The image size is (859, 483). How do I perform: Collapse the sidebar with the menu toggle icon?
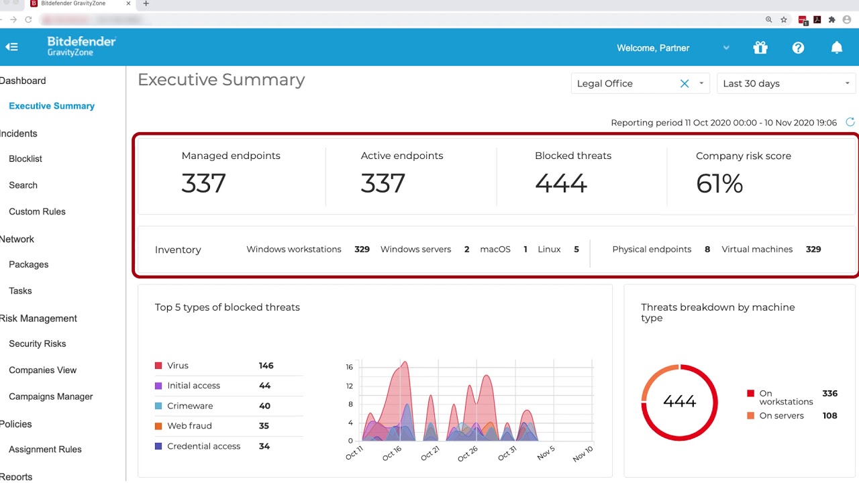[11, 47]
